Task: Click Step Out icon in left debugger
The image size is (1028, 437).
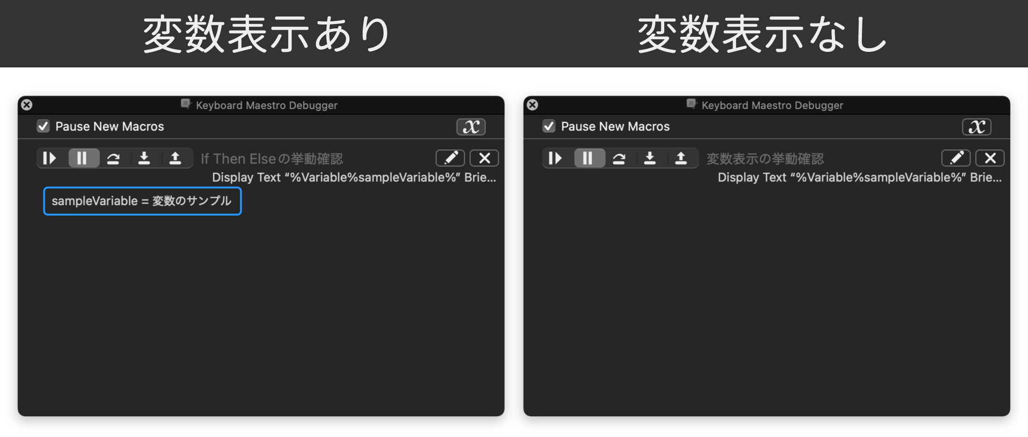Action: 175,158
